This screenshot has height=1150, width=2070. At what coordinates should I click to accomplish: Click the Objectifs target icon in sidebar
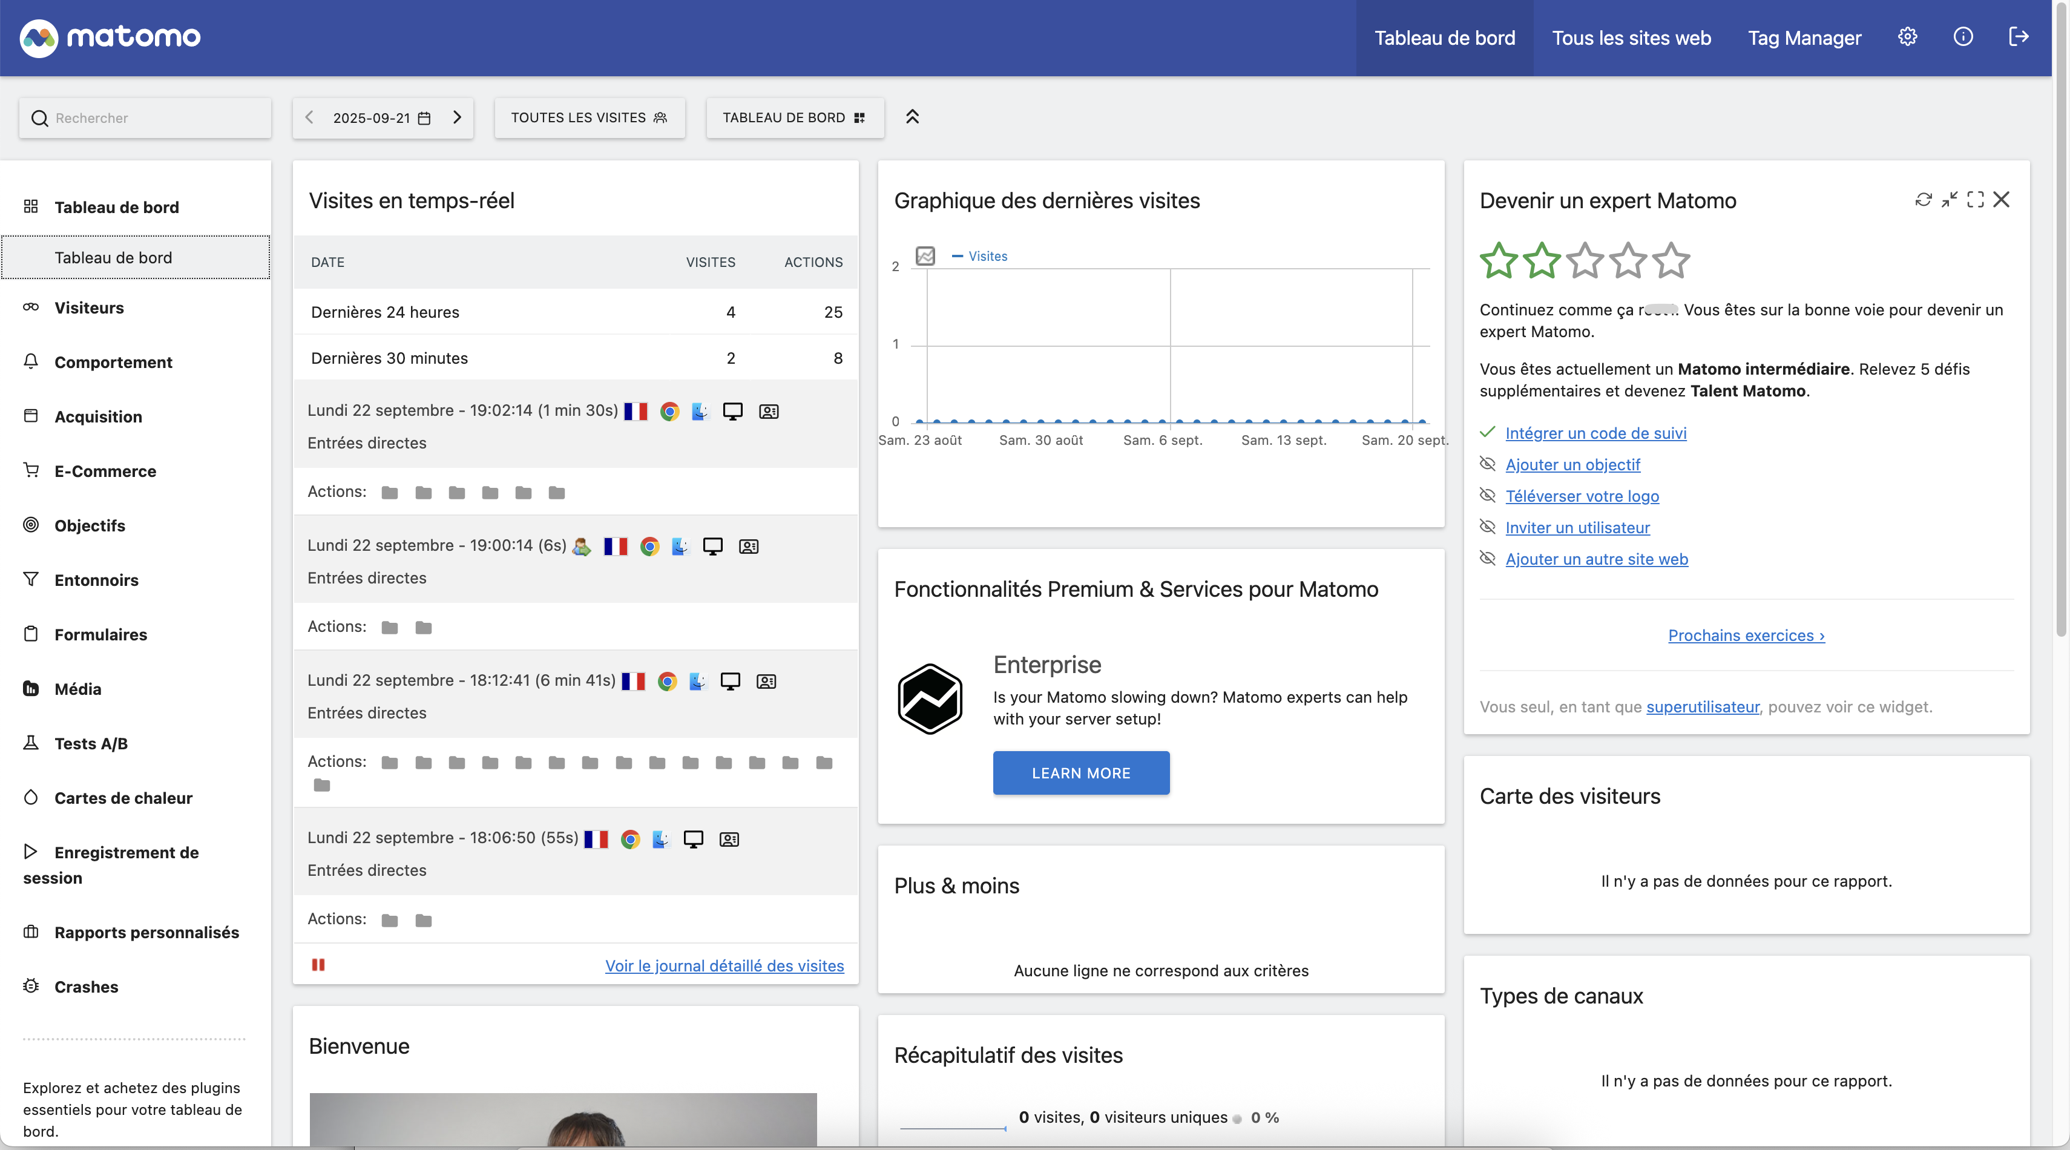coord(30,525)
